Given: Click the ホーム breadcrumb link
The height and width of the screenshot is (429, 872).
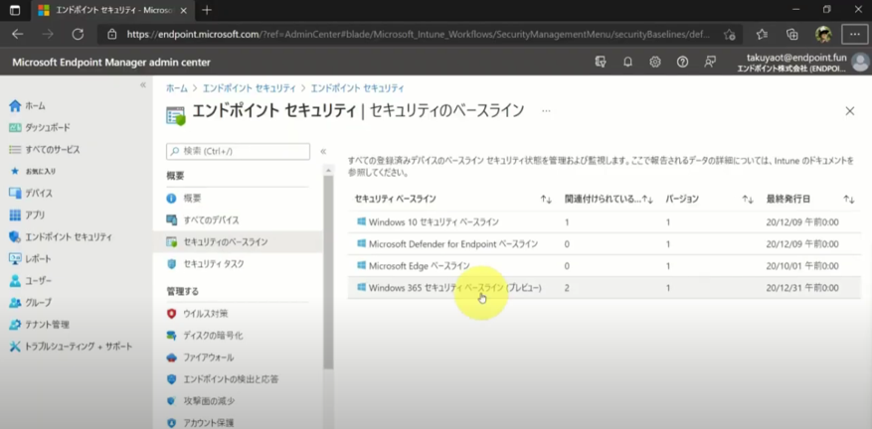Looking at the screenshot, I should tap(176, 88).
